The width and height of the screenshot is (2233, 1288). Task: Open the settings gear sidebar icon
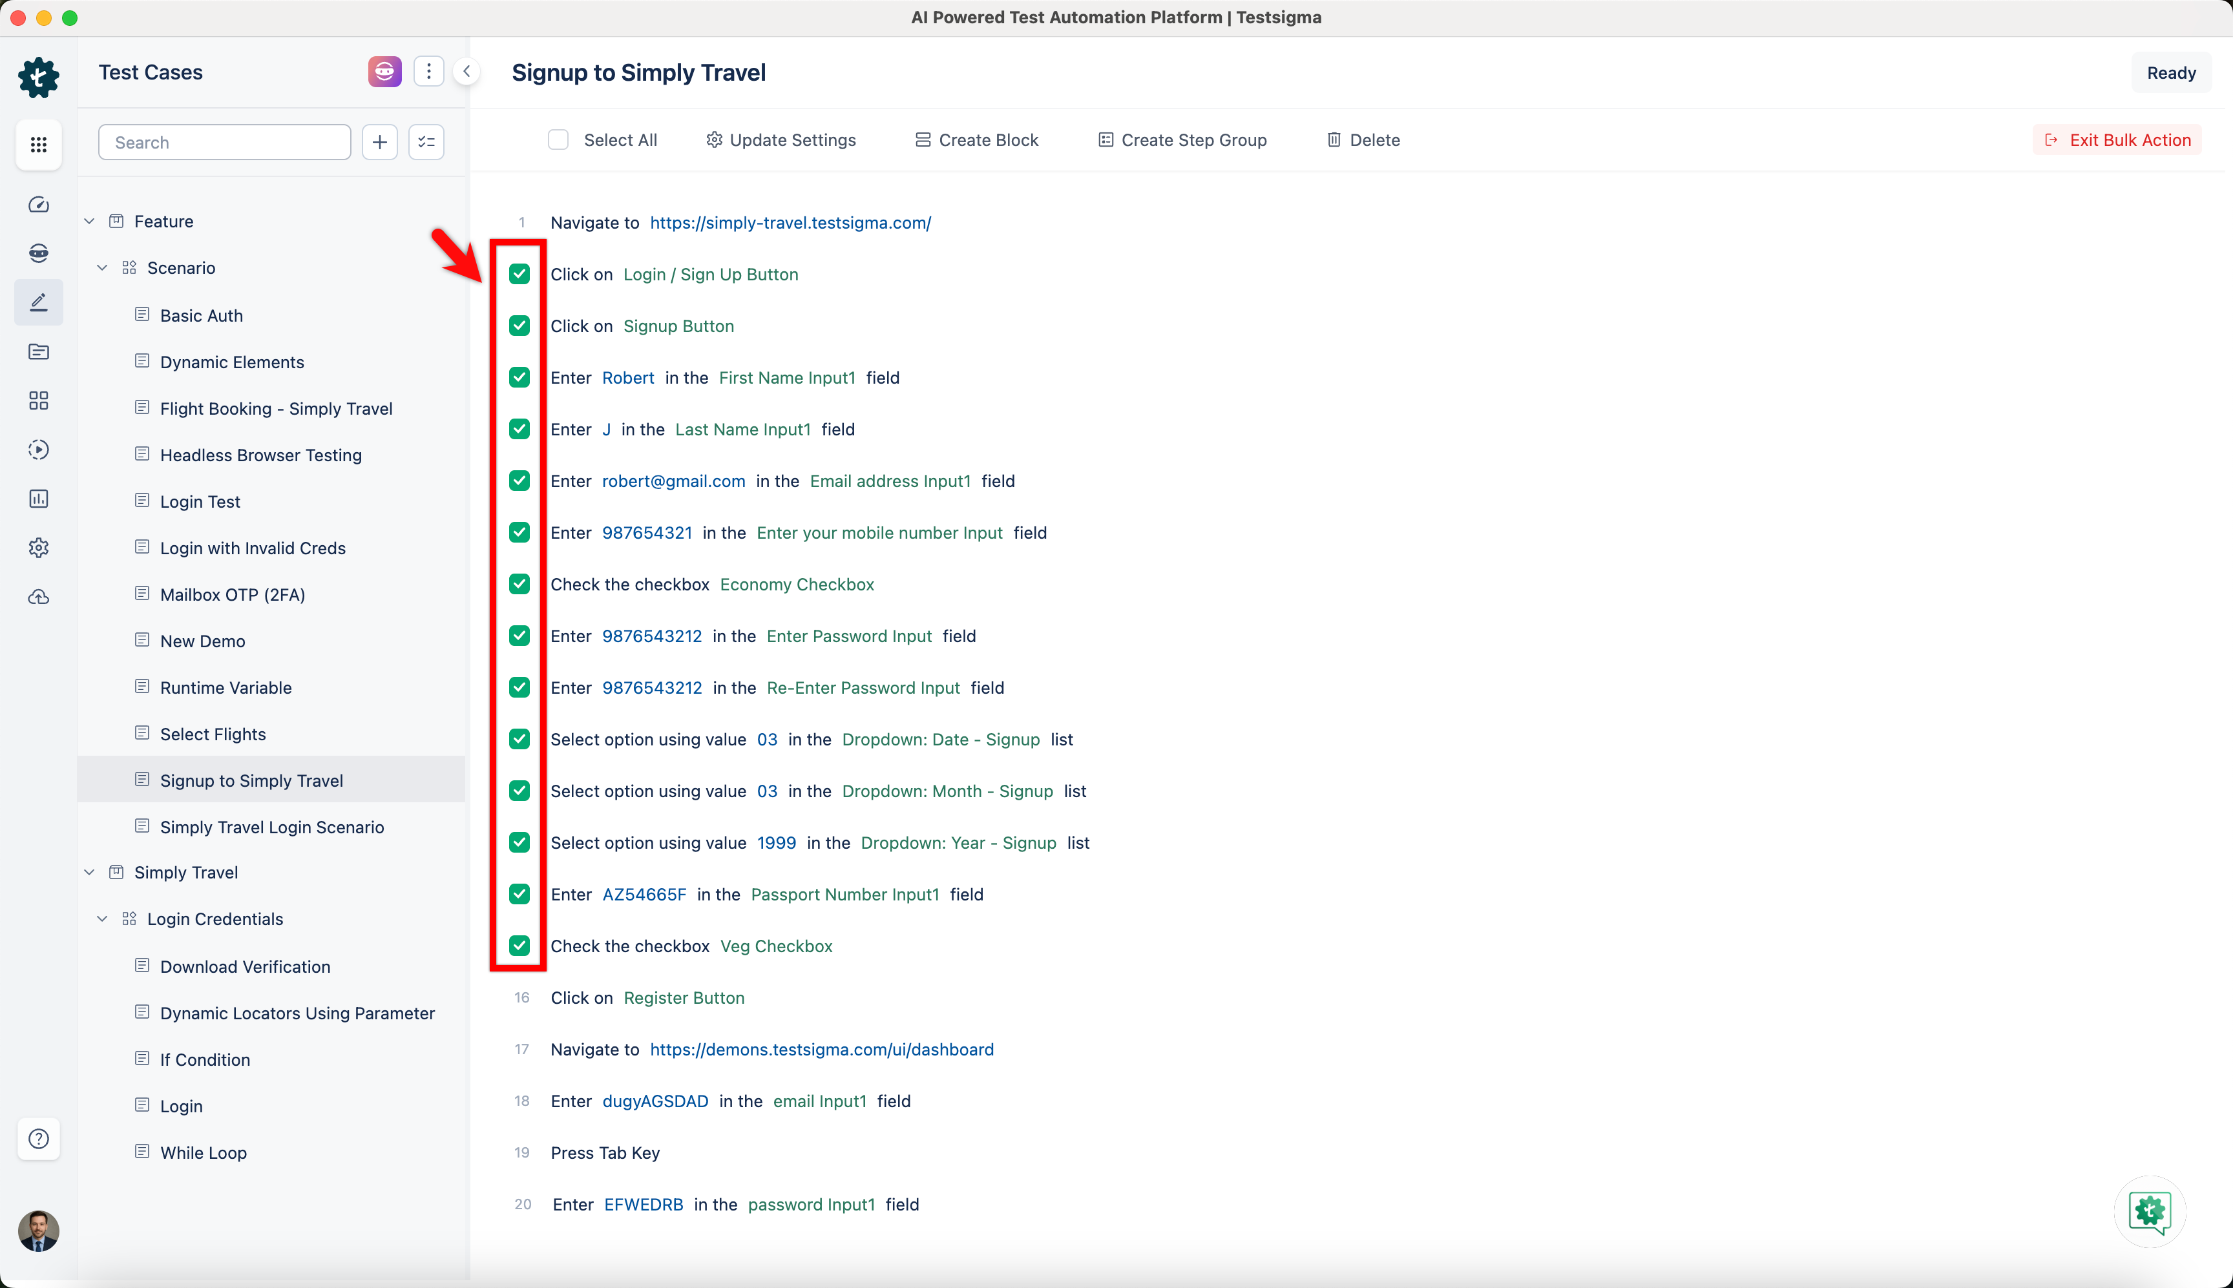pyautogui.click(x=39, y=548)
